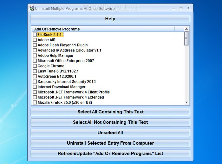
Task: Select the Adobe Help Manager text
Action: 55,56
